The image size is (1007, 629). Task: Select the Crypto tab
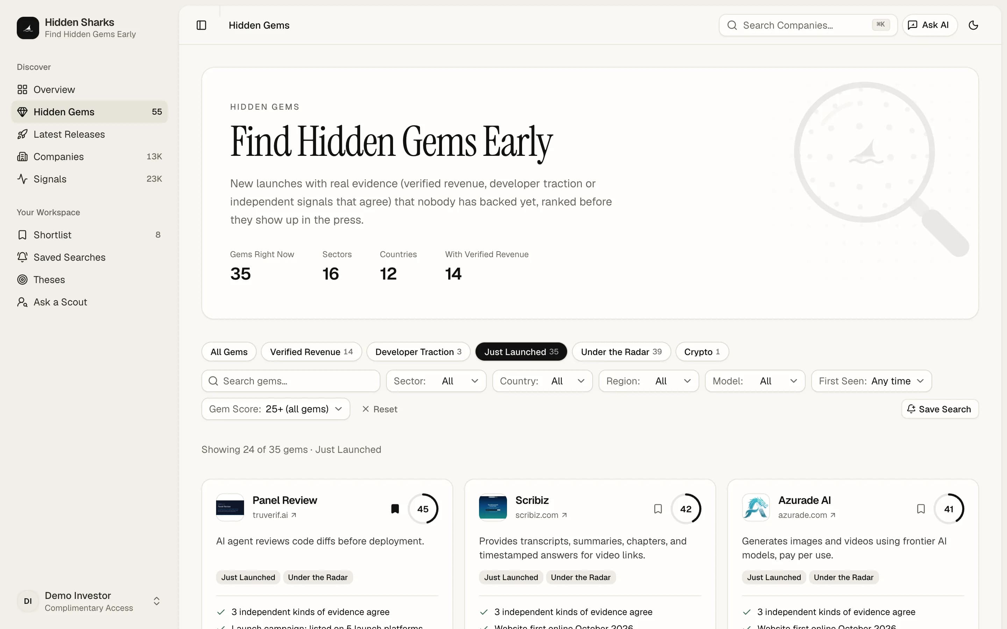(702, 352)
